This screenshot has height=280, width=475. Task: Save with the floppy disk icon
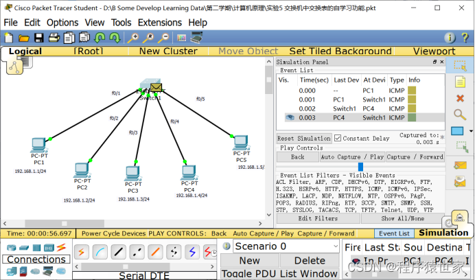click(x=38, y=38)
